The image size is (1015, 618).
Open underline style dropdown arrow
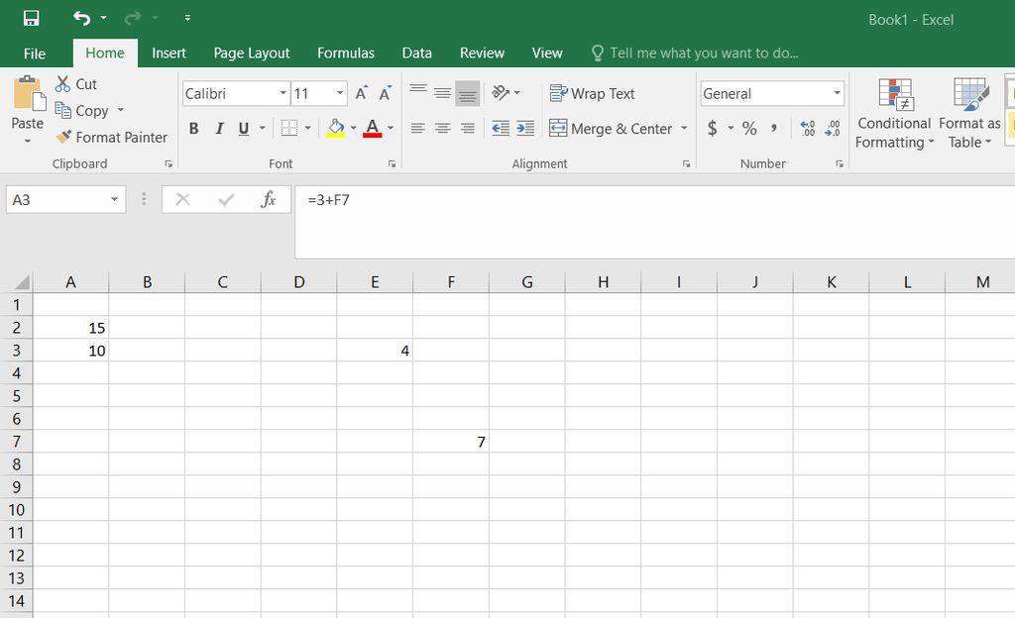pos(262,129)
